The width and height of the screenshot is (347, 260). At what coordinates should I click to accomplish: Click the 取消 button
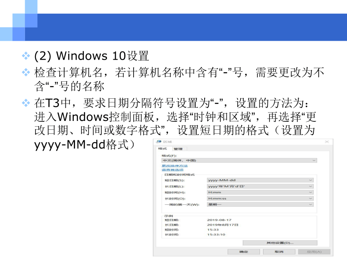[x=279, y=252]
